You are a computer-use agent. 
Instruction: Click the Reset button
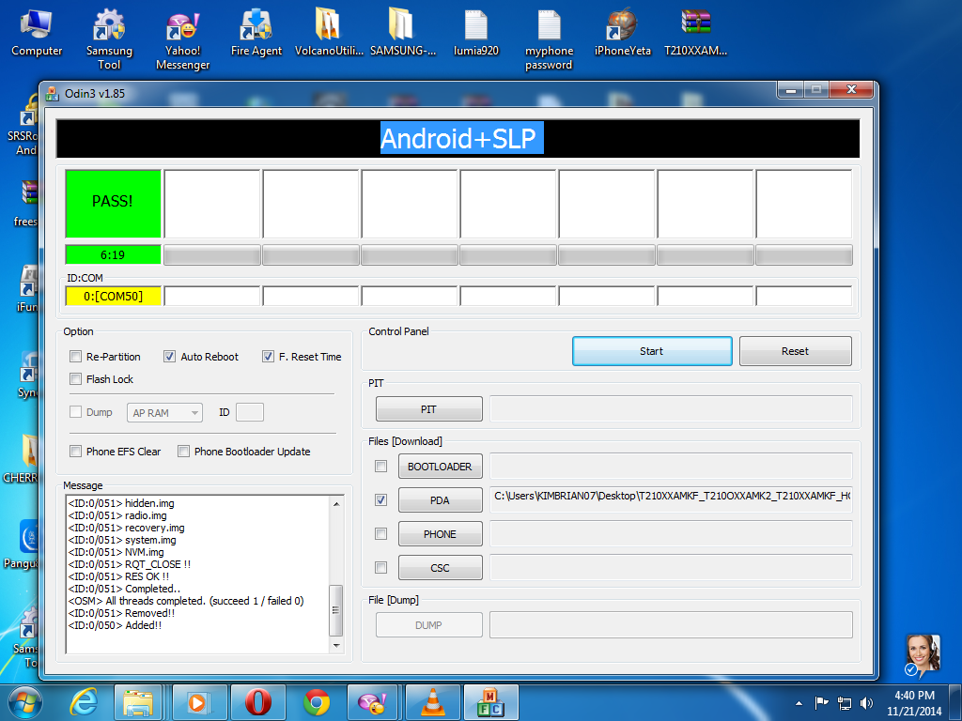pyautogui.click(x=795, y=351)
